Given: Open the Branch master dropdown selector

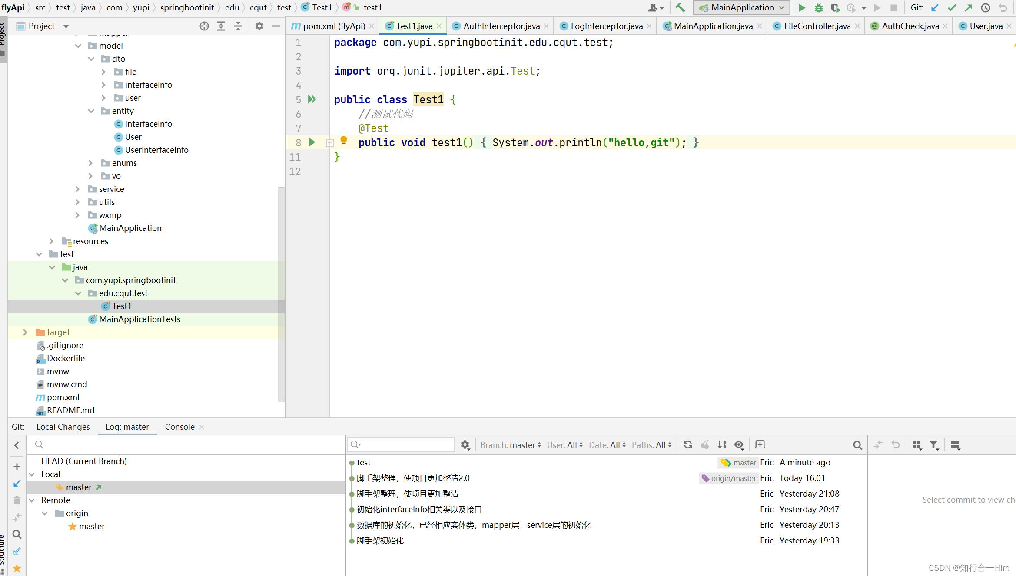Looking at the screenshot, I should (x=509, y=445).
